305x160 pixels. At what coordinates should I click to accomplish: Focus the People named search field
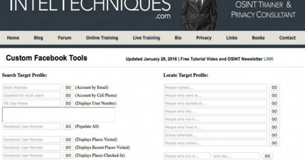click(215, 88)
